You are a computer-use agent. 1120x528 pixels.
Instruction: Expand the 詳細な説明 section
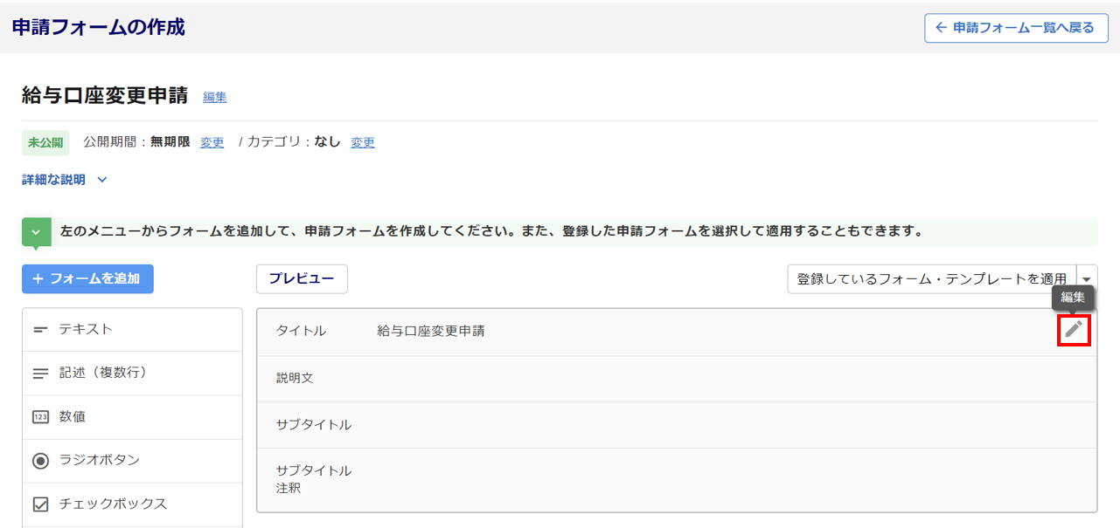(x=65, y=180)
